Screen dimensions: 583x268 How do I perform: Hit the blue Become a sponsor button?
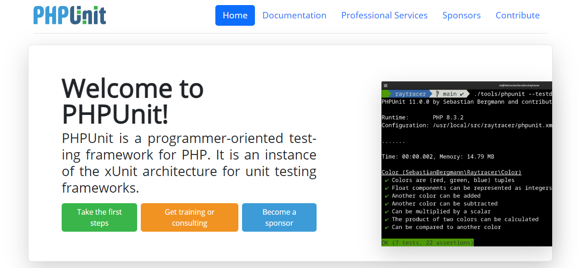tap(279, 217)
